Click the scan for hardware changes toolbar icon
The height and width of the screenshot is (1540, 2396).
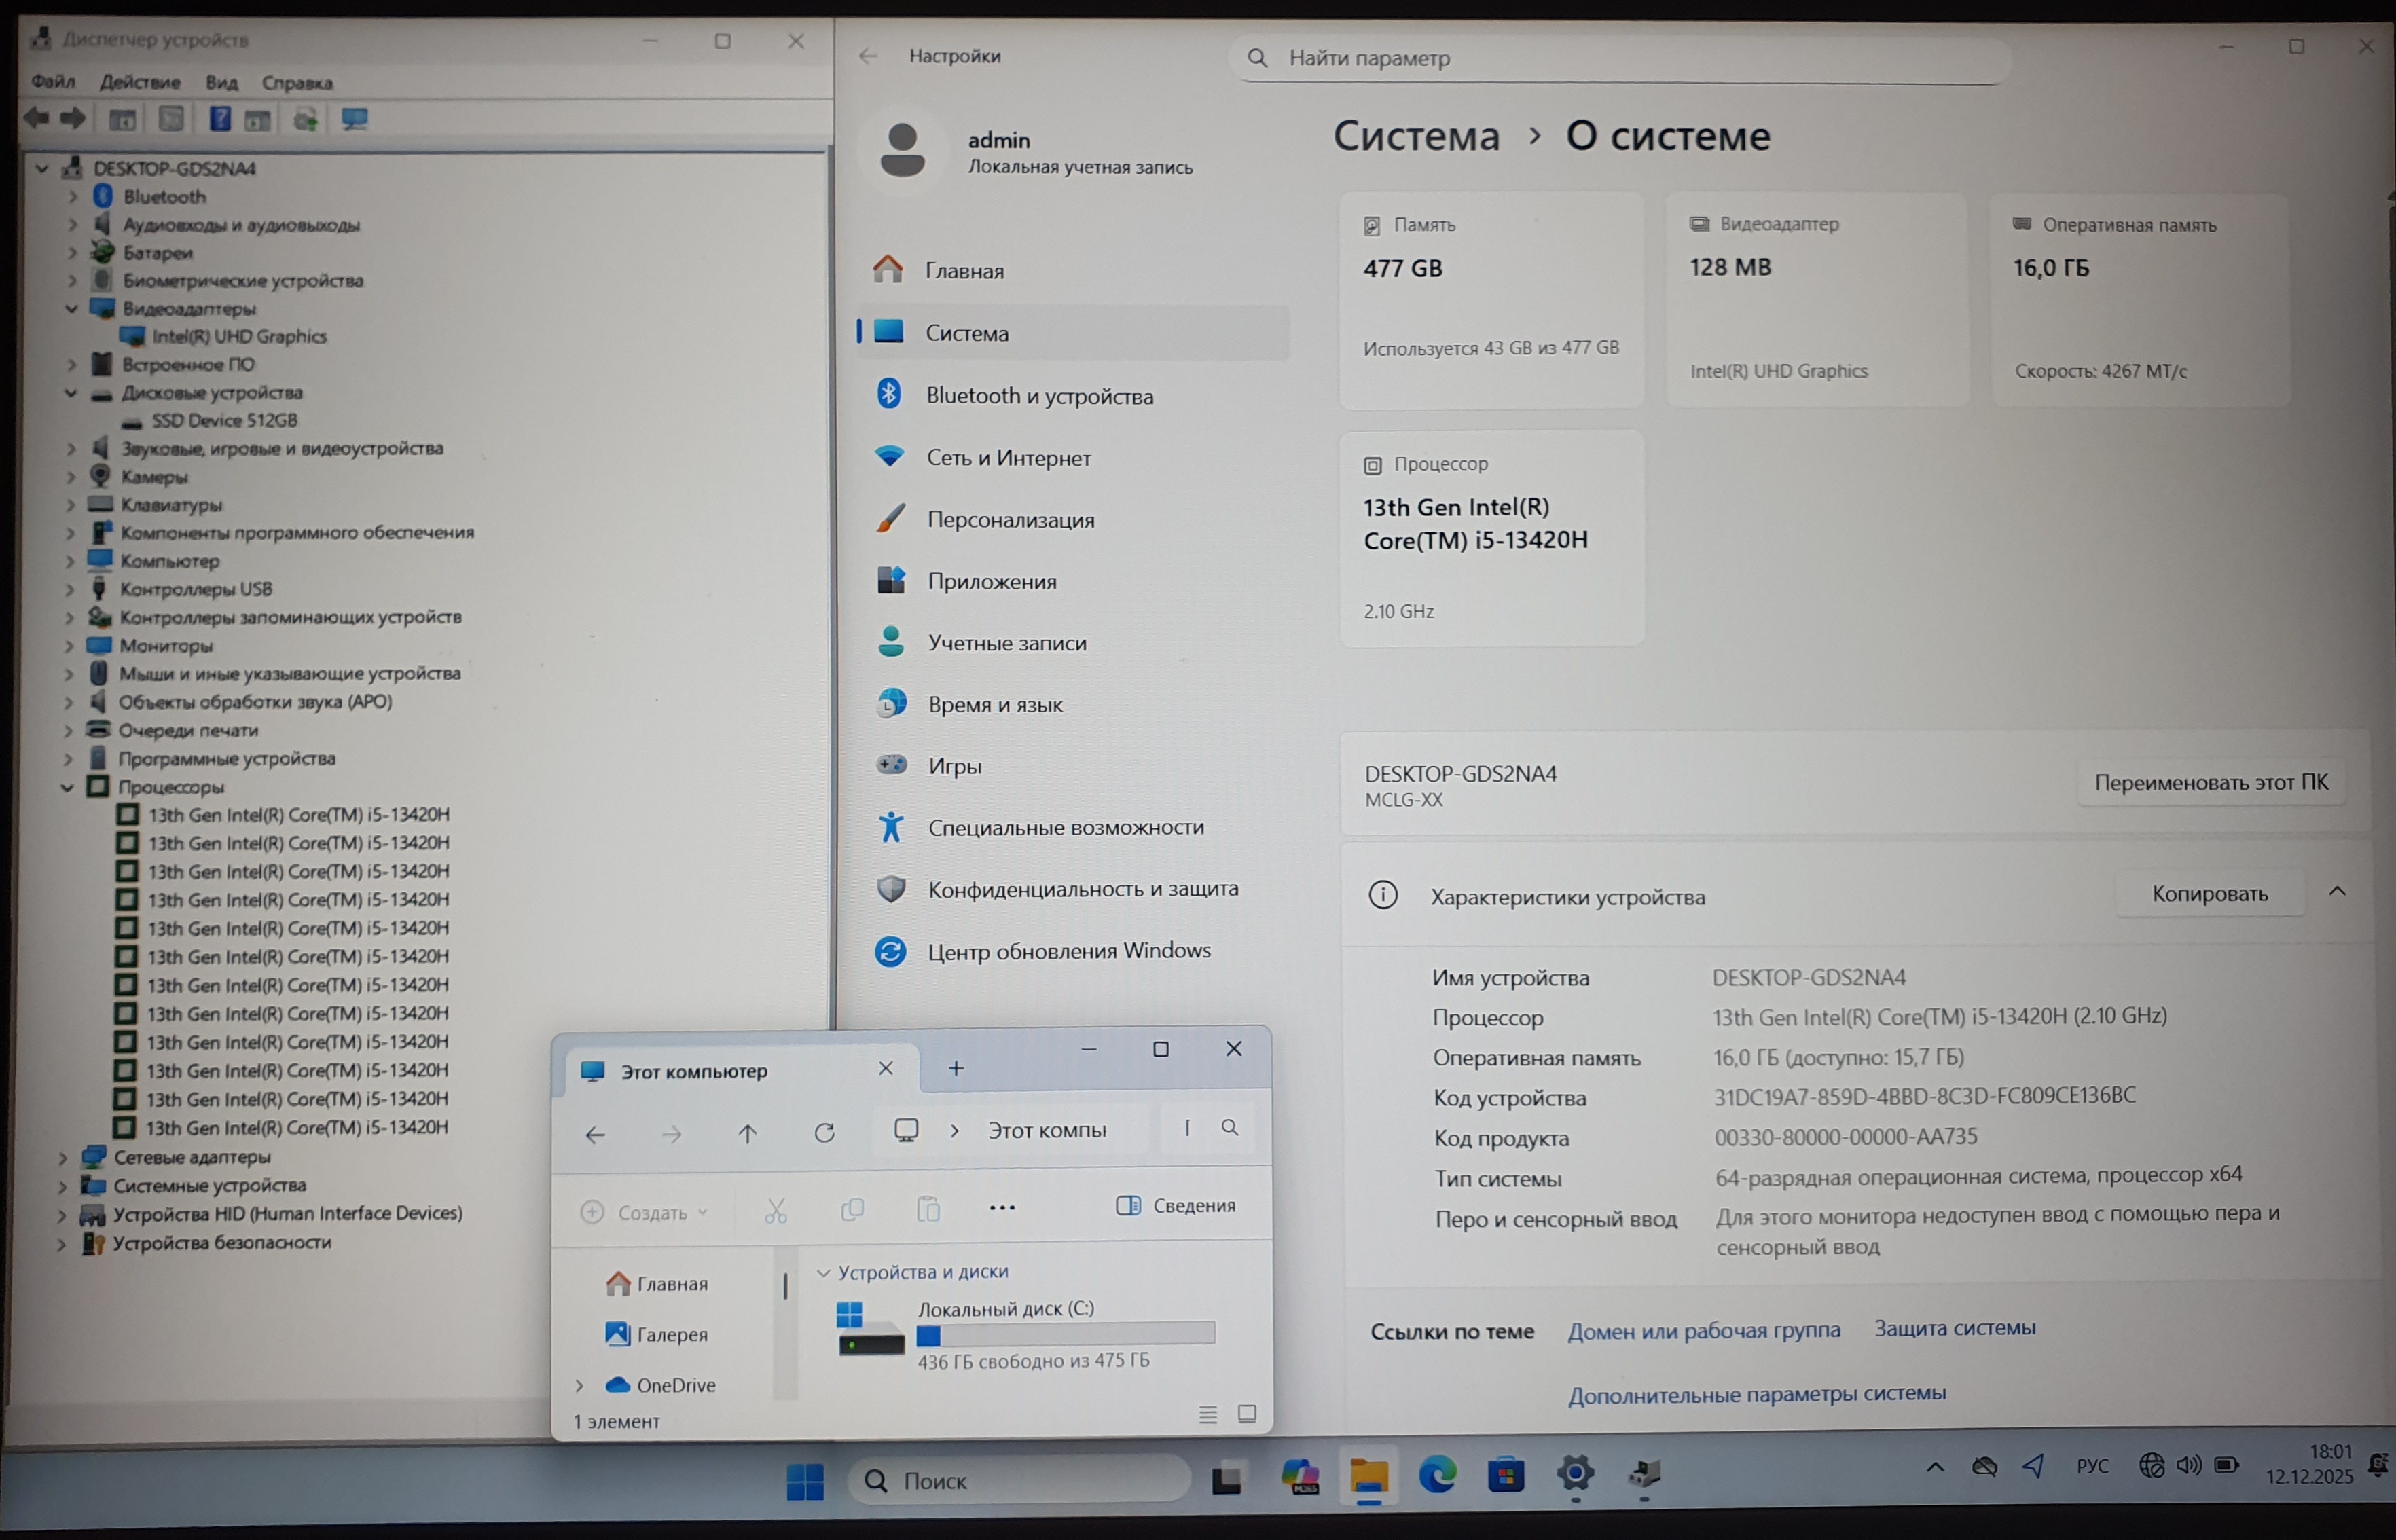click(x=354, y=120)
